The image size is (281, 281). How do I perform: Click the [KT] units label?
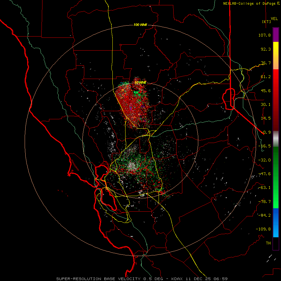click(267, 22)
